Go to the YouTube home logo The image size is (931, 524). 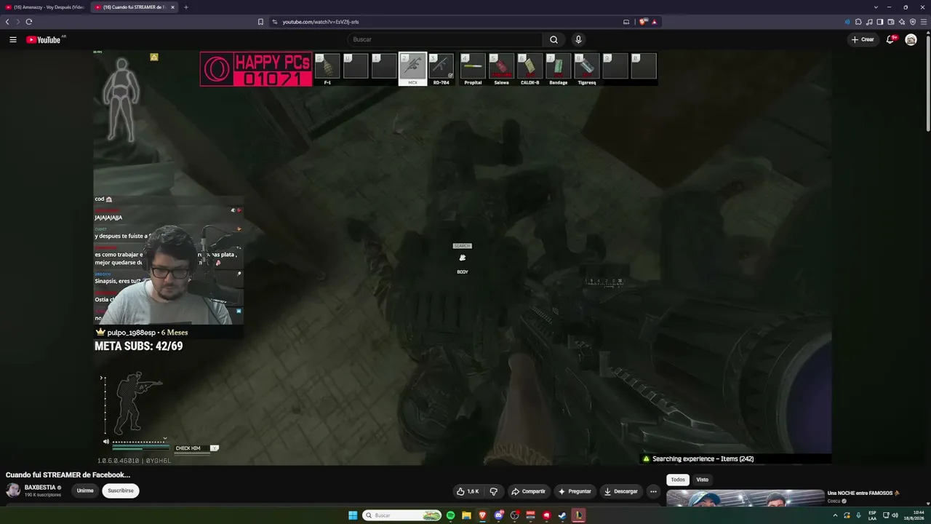(x=44, y=39)
